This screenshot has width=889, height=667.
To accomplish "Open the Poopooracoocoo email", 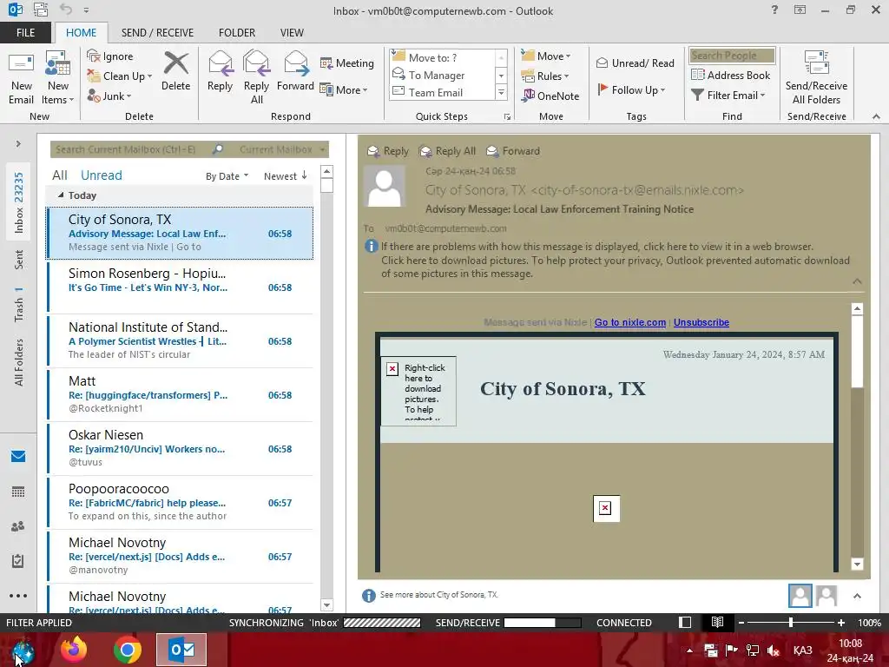I will click(x=181, y=502).
